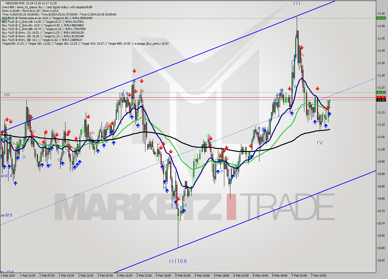The height and width of the screenshot is (279, 388).
Task: Click the '2 Feb 07:30' time axis label
Action: (x=47, y=276)
